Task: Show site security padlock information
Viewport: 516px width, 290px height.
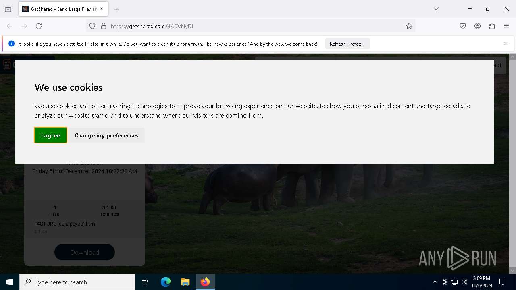Action: 104,26
